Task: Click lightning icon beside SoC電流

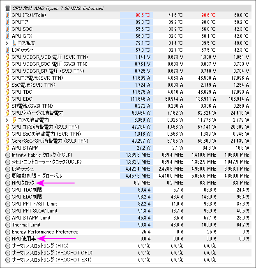Action: pyautogui.click(x=7, y=85)
